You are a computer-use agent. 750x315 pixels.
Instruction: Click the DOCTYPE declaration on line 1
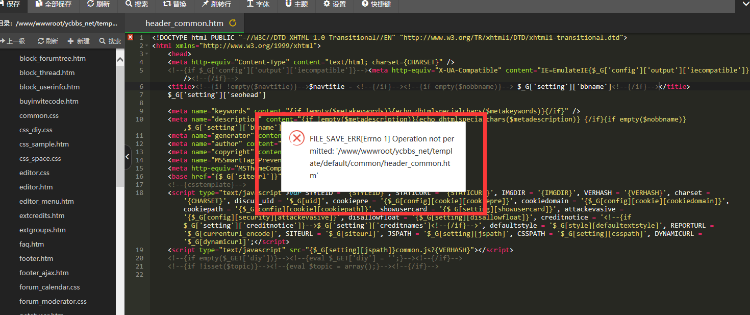click(389, 37)
